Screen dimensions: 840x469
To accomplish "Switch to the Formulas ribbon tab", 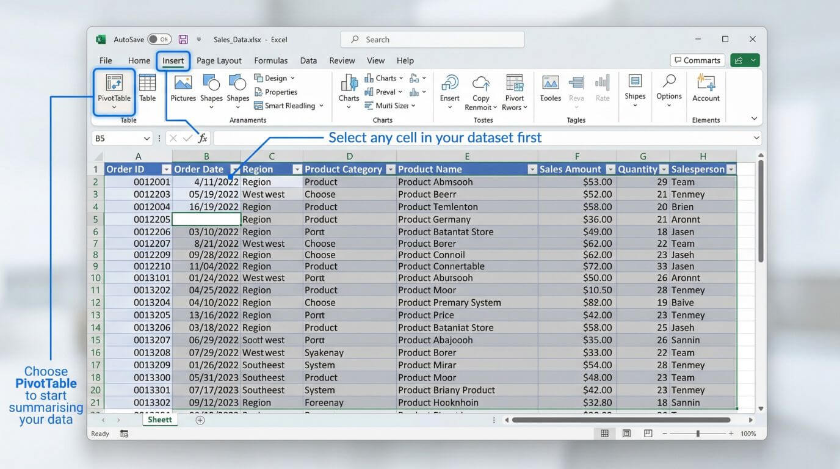I will coord(270,60).
